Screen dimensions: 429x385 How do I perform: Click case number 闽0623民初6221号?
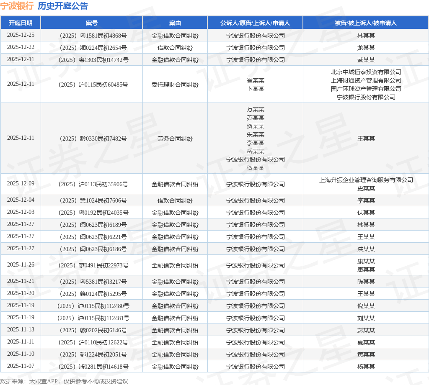(x=93, y=237)
